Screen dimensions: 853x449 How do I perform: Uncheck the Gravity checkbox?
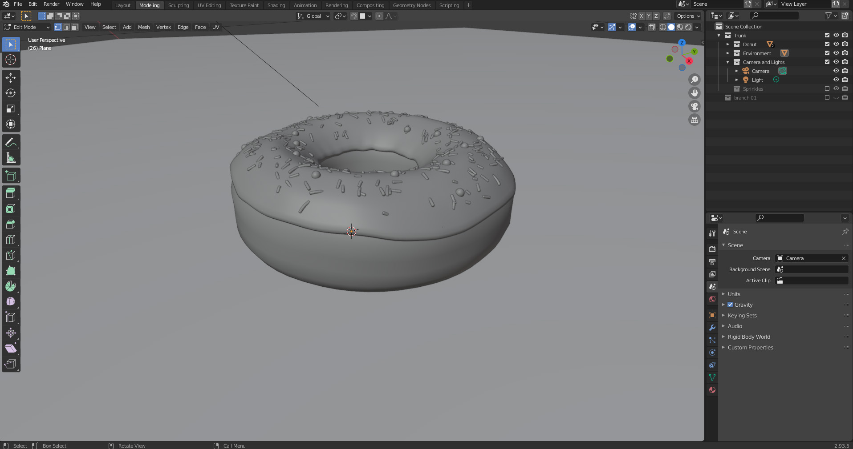tap(730, 305)
